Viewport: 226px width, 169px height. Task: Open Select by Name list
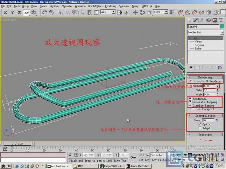click(x=90, y=13)
